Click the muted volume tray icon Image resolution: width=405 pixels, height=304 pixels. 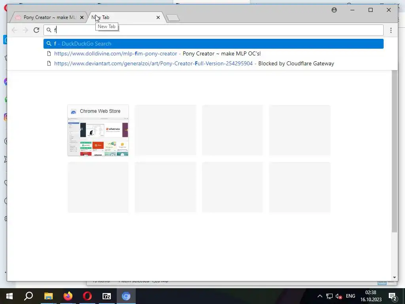click(339, 296)
